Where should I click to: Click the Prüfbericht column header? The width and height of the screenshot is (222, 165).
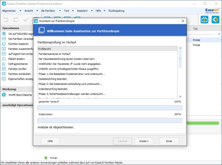coord(108,49)
